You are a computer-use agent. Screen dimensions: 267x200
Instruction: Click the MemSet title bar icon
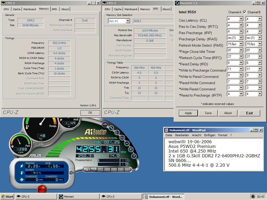pos(177,3)
